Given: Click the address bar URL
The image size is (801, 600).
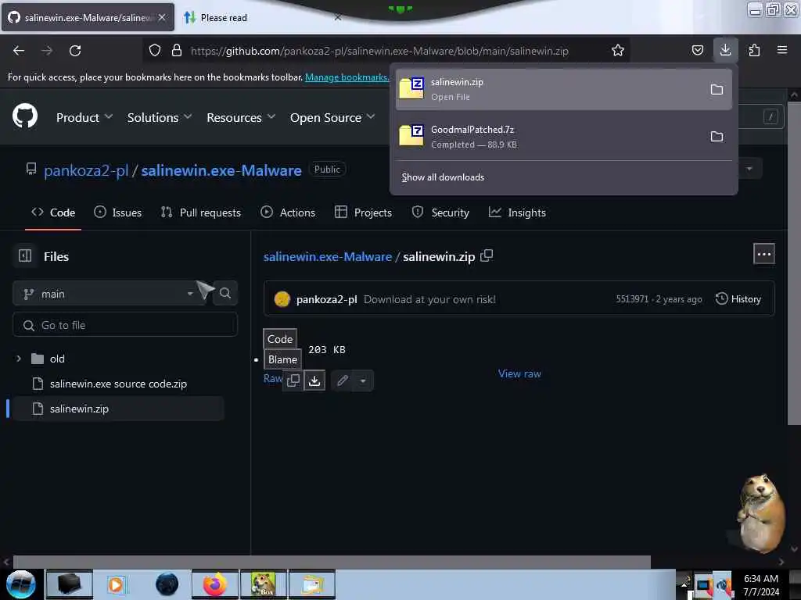Looking at the screenshot, I should point(379,51).
